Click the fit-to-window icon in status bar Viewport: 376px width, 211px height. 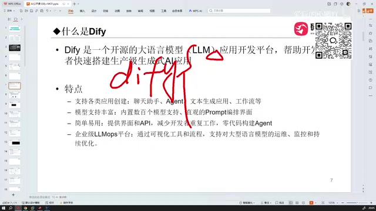click(323, 203)
